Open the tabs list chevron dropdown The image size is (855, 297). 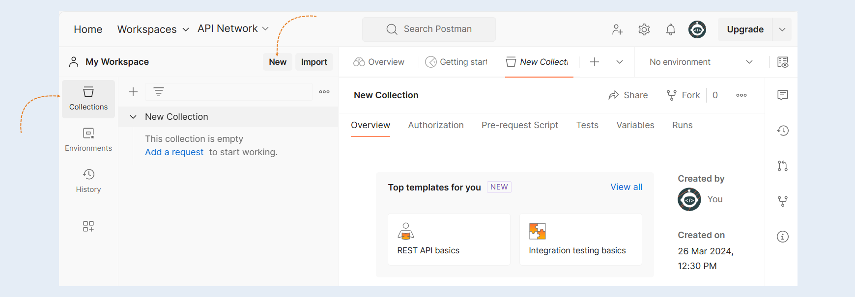[620, 62]
